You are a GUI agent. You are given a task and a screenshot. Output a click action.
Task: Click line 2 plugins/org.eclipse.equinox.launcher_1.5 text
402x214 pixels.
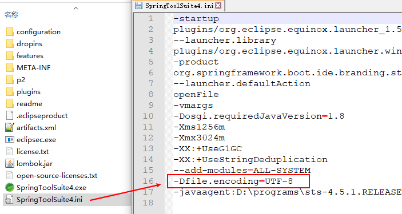pos(288,30)
